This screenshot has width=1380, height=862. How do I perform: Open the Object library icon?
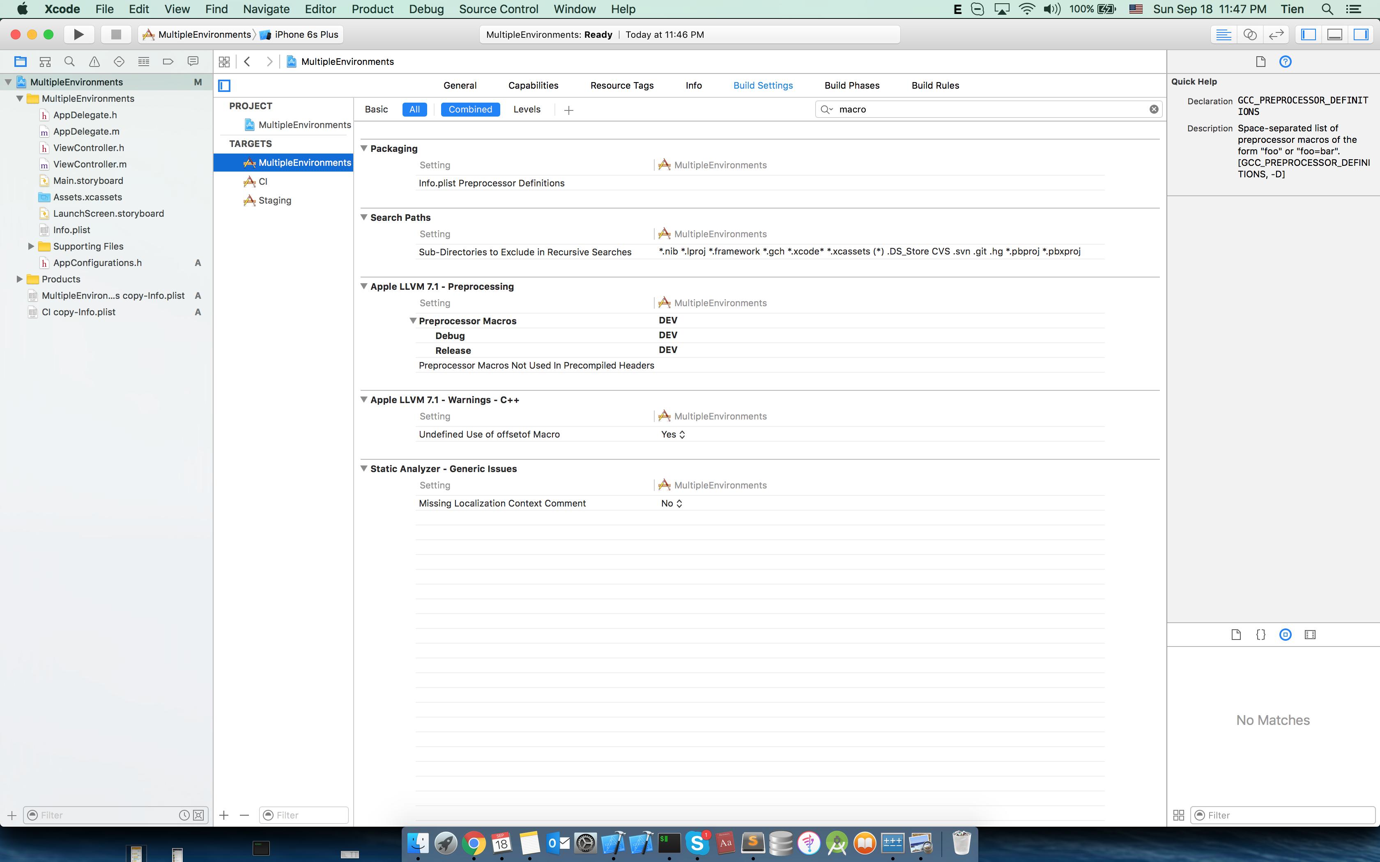pos(1286,635)
